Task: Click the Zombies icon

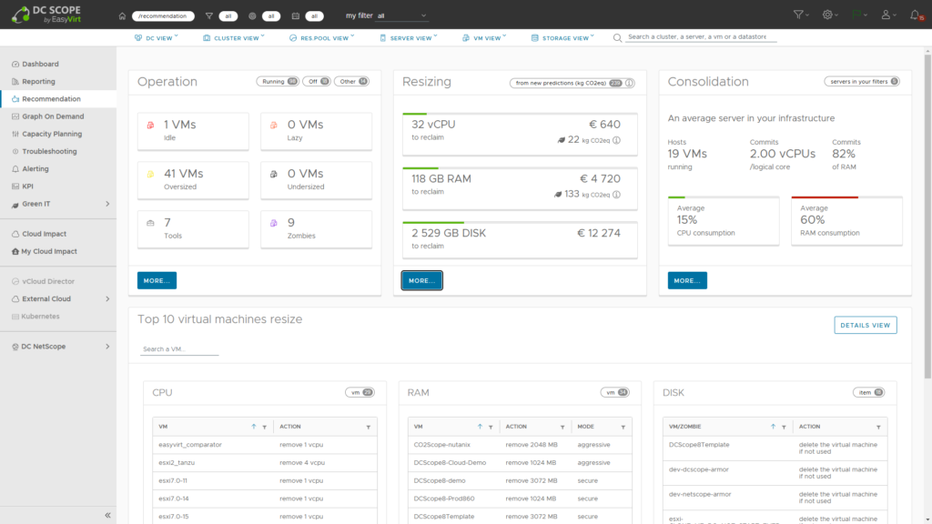Action: point(274,224)
